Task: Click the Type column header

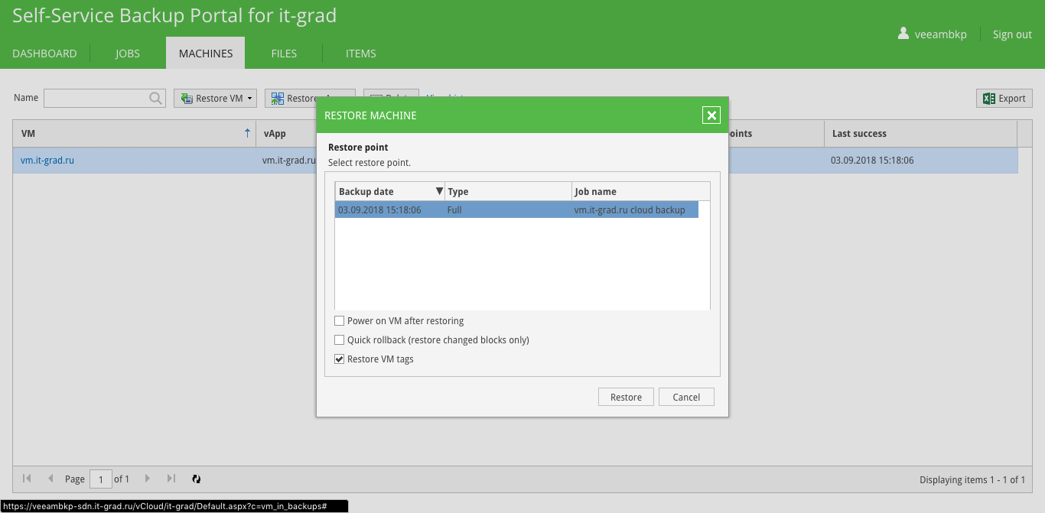Action: (508, 191)
